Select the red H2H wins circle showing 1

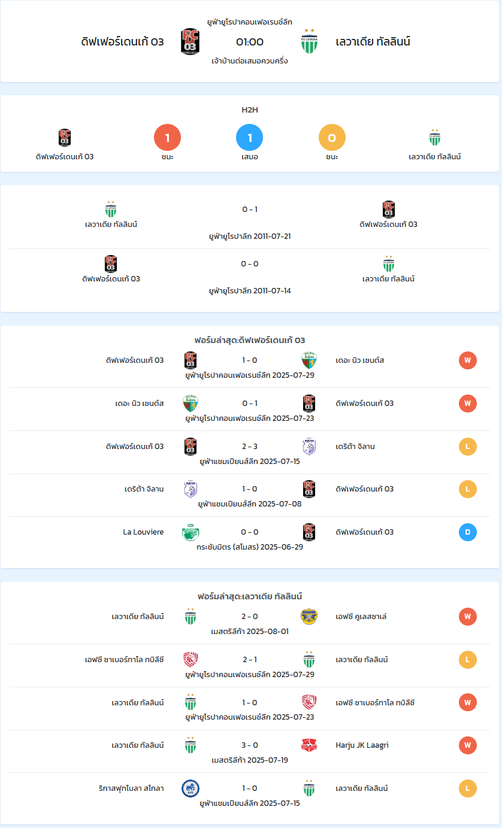tap(168, 138)
